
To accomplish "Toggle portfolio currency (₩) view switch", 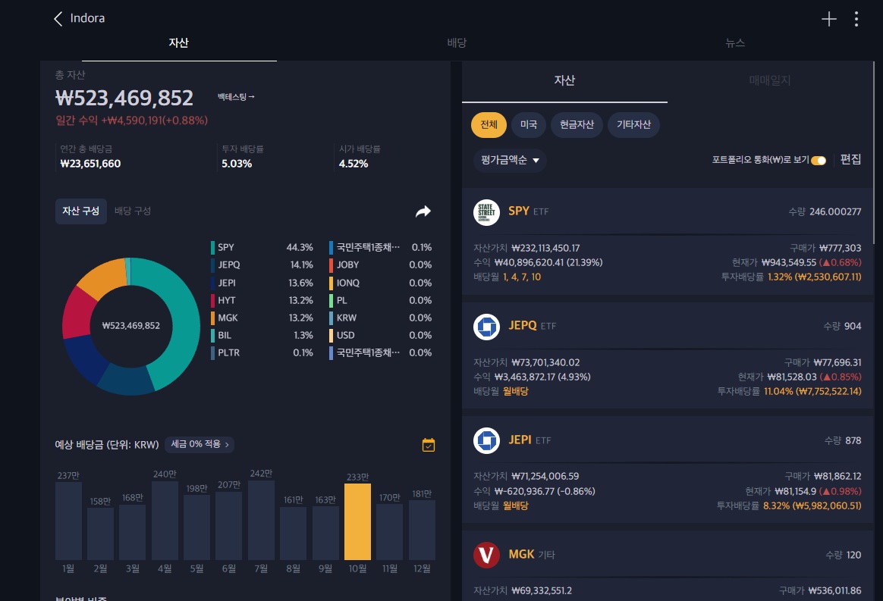I will (x=819, y=161).
